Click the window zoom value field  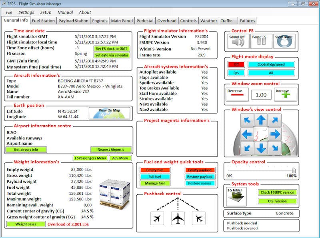pyautogui.click(x=261, y=95)
